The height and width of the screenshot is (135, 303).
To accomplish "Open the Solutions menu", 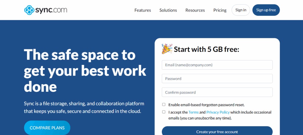I will pos(168,10).
